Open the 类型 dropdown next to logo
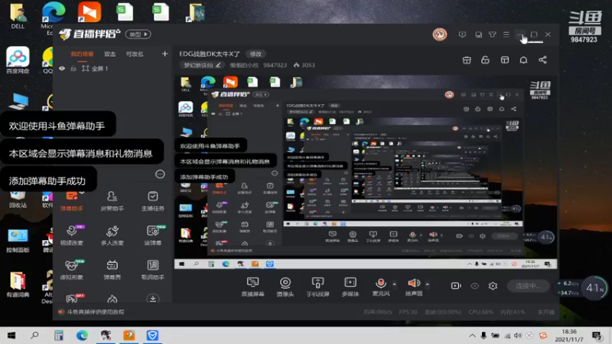The image size is (612, 344). click(138, 34)
